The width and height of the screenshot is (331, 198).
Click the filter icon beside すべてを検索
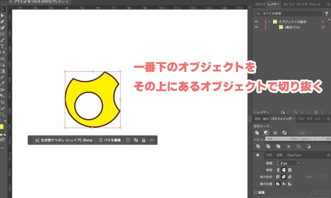[x=327, y=13]
